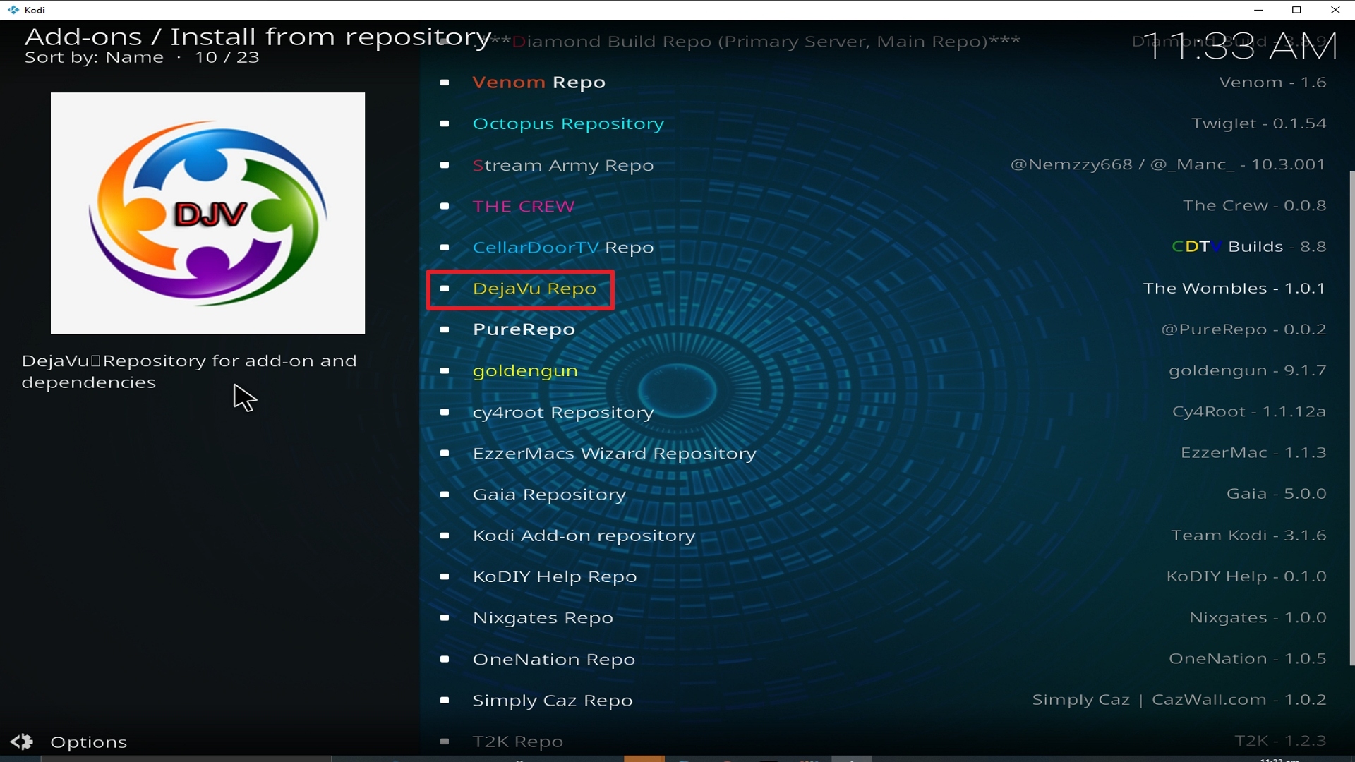Click The Crew - 0.0.8 label

(1255, 206)
